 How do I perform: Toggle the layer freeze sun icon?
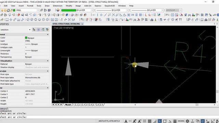5,10
